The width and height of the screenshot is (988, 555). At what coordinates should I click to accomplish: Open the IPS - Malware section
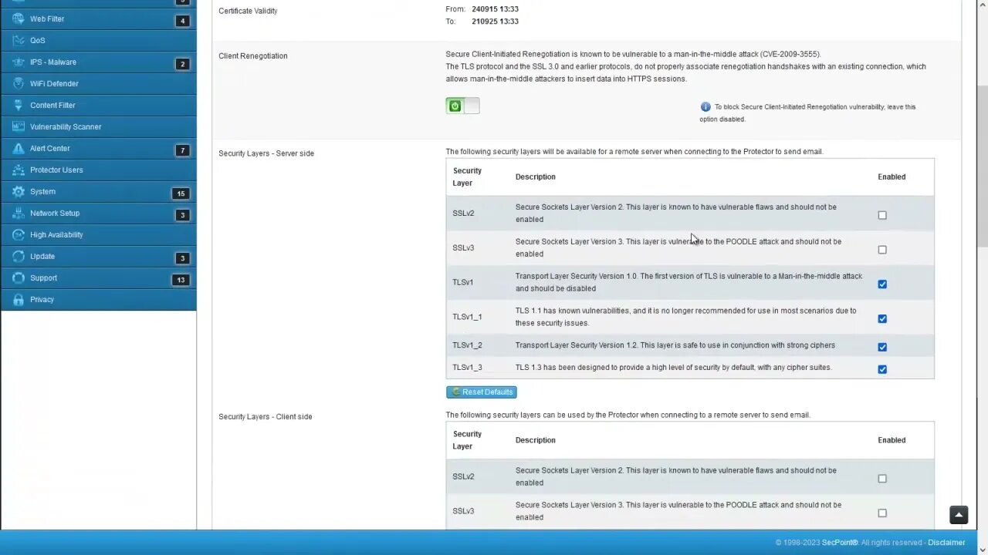pos(99,62)
